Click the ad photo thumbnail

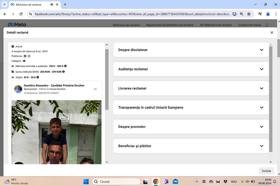pos(56,132)
